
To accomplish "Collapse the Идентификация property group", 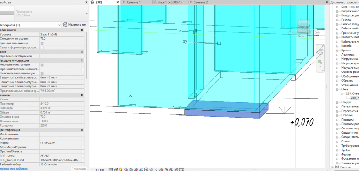I will [82, 130].
